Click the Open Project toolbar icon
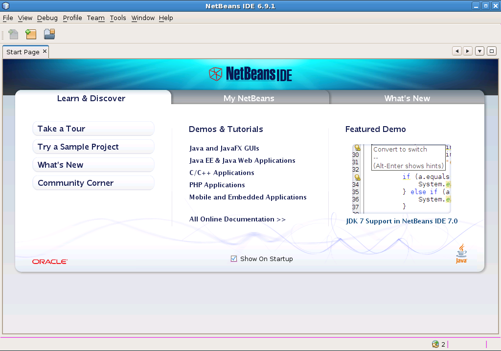Viewport: 501px width, 351px height. 49,34
